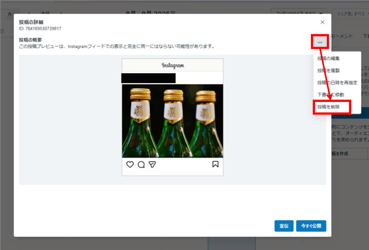This screenshot has height=250, width=369.
Task: Switch to the モーメント tab
Action: click(x=342, y=36)
